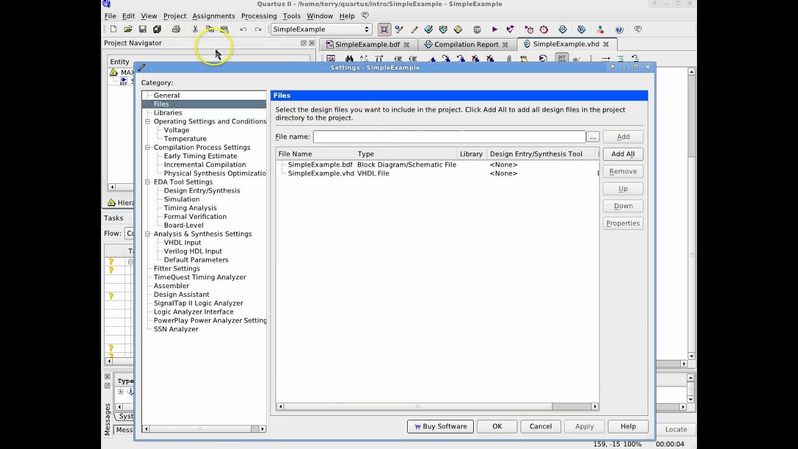Viewport: 798px width, 449px height.
Task: Select the Incremental Compilation category
Action: pos(204,165)
